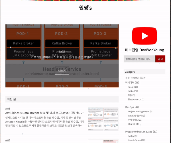This screenshot has height=143, width=171.
Task: Select the Kafka (32) subcategory
Action: click(133, 91)
